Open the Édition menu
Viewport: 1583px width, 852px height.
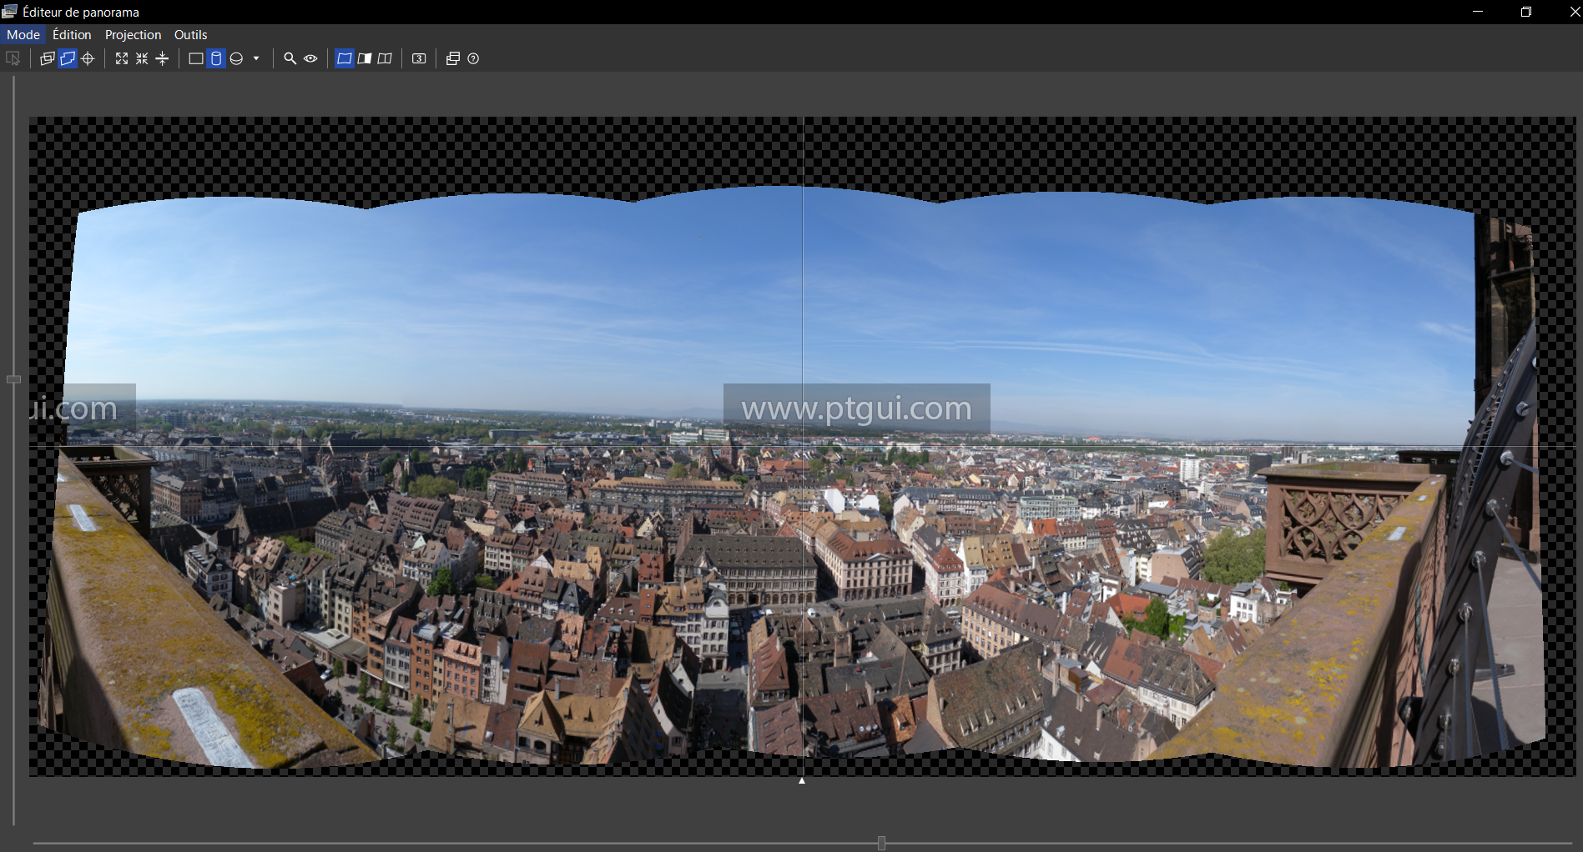pos(72,34)
